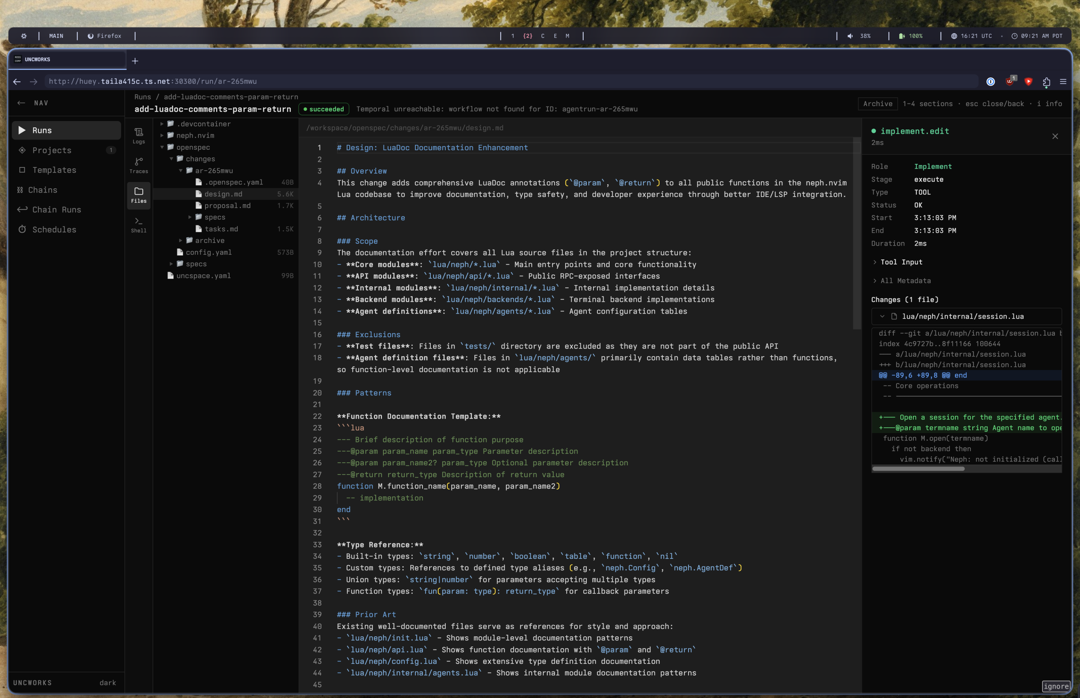Click the battery 100% indicator
The height and width of the screenshot is (698, 1080).
(x=911, y=36)
